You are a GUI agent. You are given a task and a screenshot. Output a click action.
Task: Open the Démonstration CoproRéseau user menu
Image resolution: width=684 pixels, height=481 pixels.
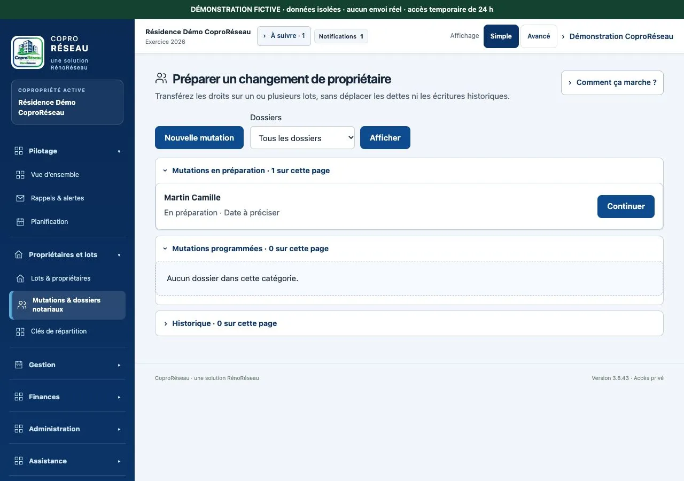[x=617, y=36]
